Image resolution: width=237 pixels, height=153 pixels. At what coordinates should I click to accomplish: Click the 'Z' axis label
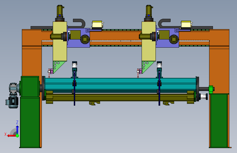pos(17,123)
